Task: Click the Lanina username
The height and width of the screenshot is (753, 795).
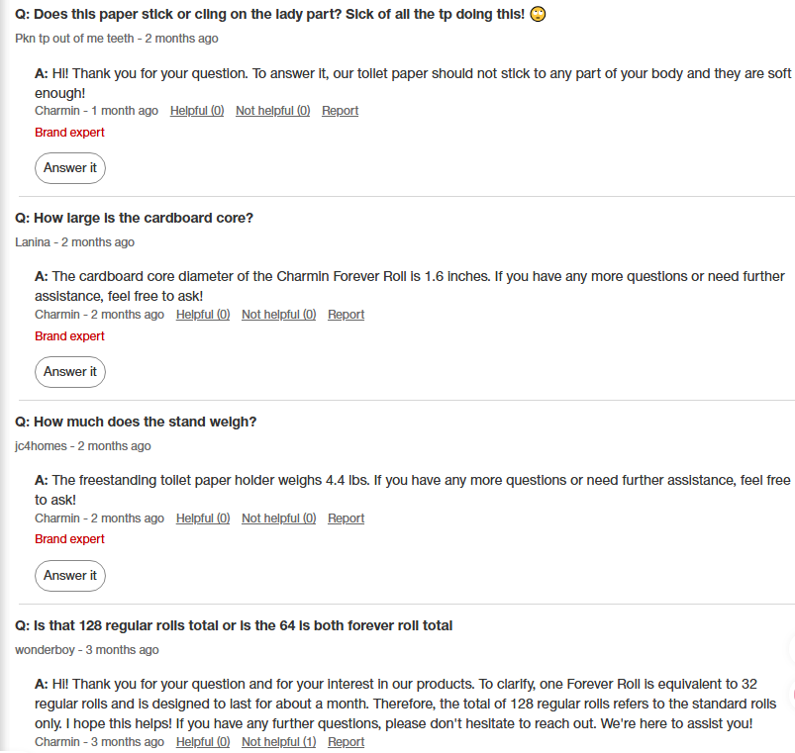Action: [33, 242]
